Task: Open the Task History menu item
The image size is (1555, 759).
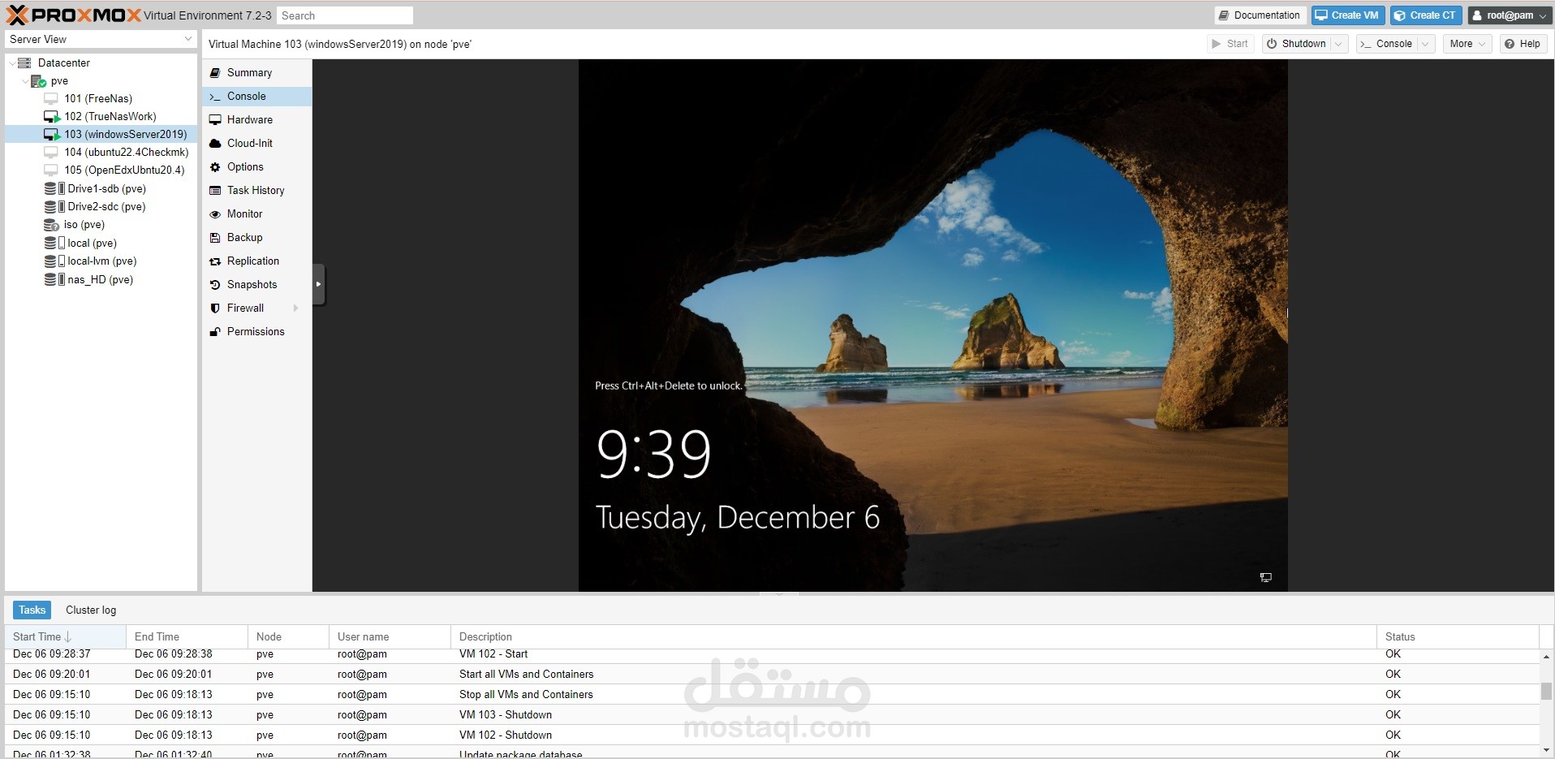Action: [256, 191]
